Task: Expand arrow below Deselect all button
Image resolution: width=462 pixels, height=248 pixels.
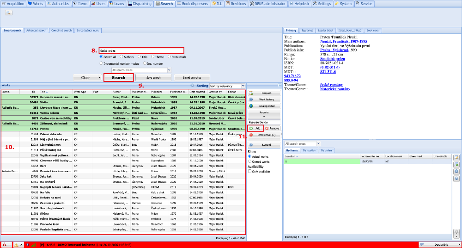Action: [x=264, y=139]
